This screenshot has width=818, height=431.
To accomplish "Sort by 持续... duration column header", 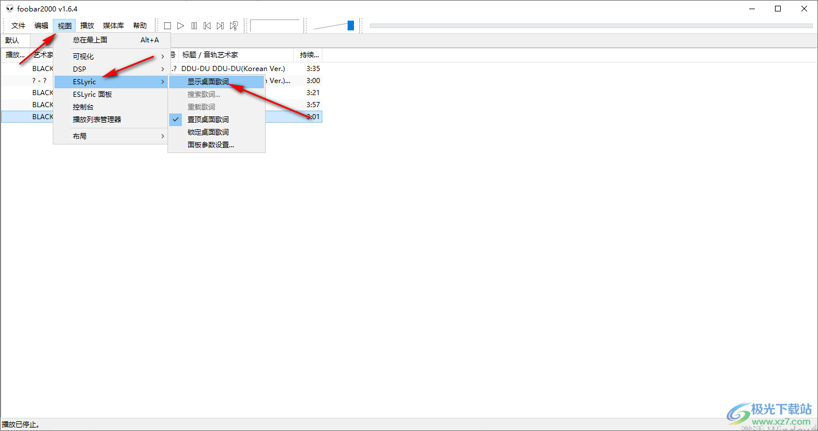I will point(308,55).
